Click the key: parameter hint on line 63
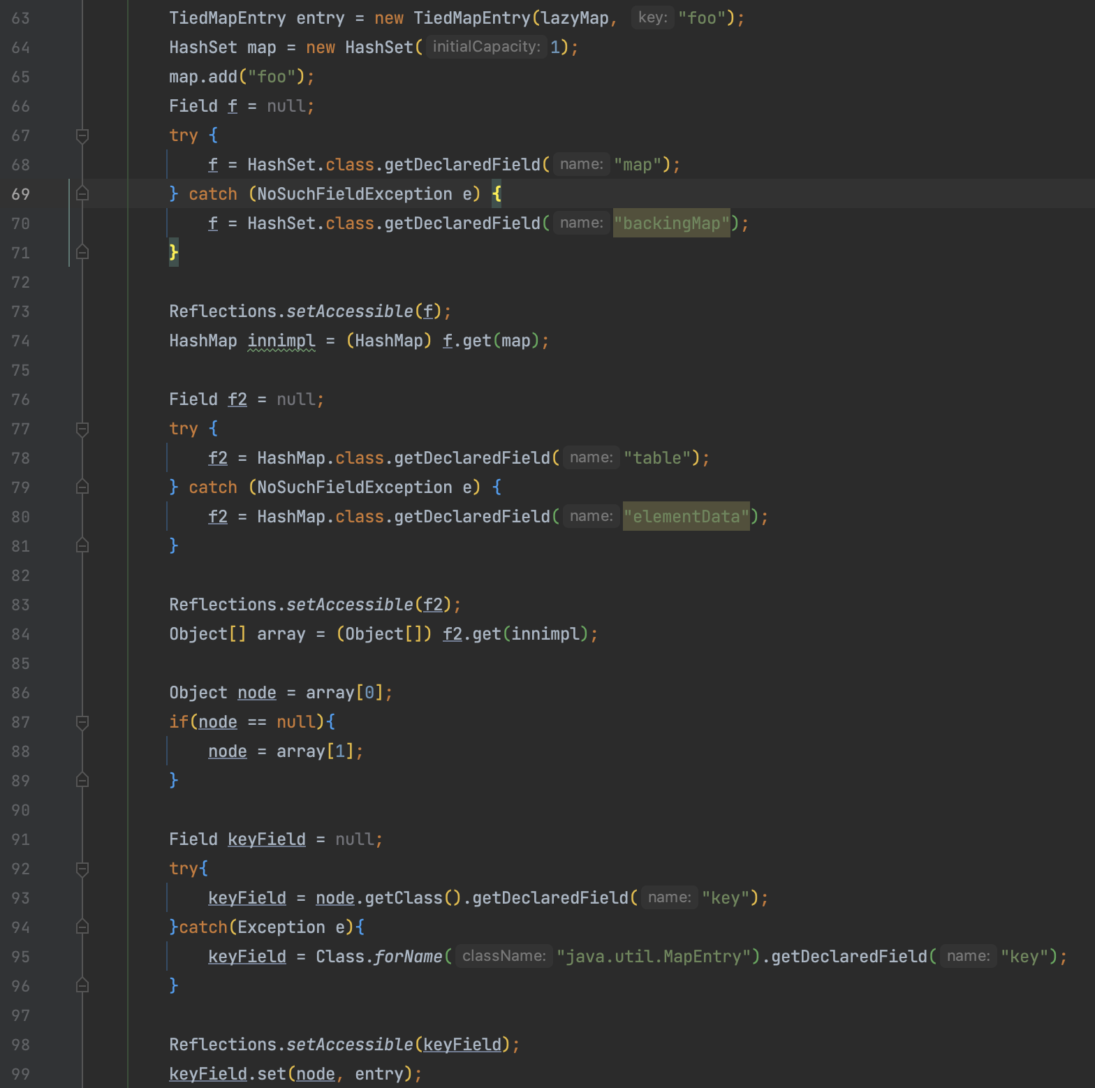Viewport: 1095px width, 1088px height. coord(652,17)
